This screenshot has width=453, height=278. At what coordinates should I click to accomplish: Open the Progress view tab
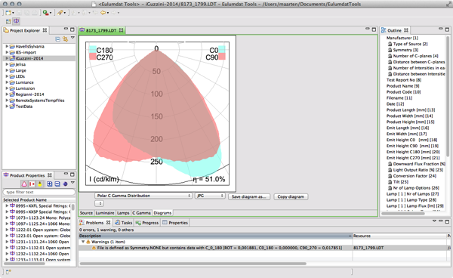click(x=147, y=223)
